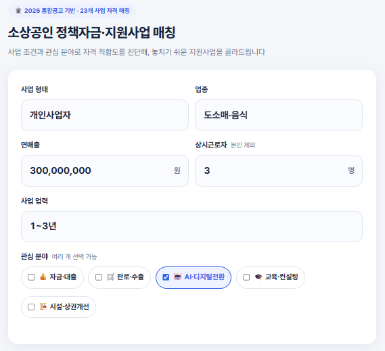Screen dimensions: 385x351
Task: Click the 시설·상권개선 chip label
Action: pos(70,306)
